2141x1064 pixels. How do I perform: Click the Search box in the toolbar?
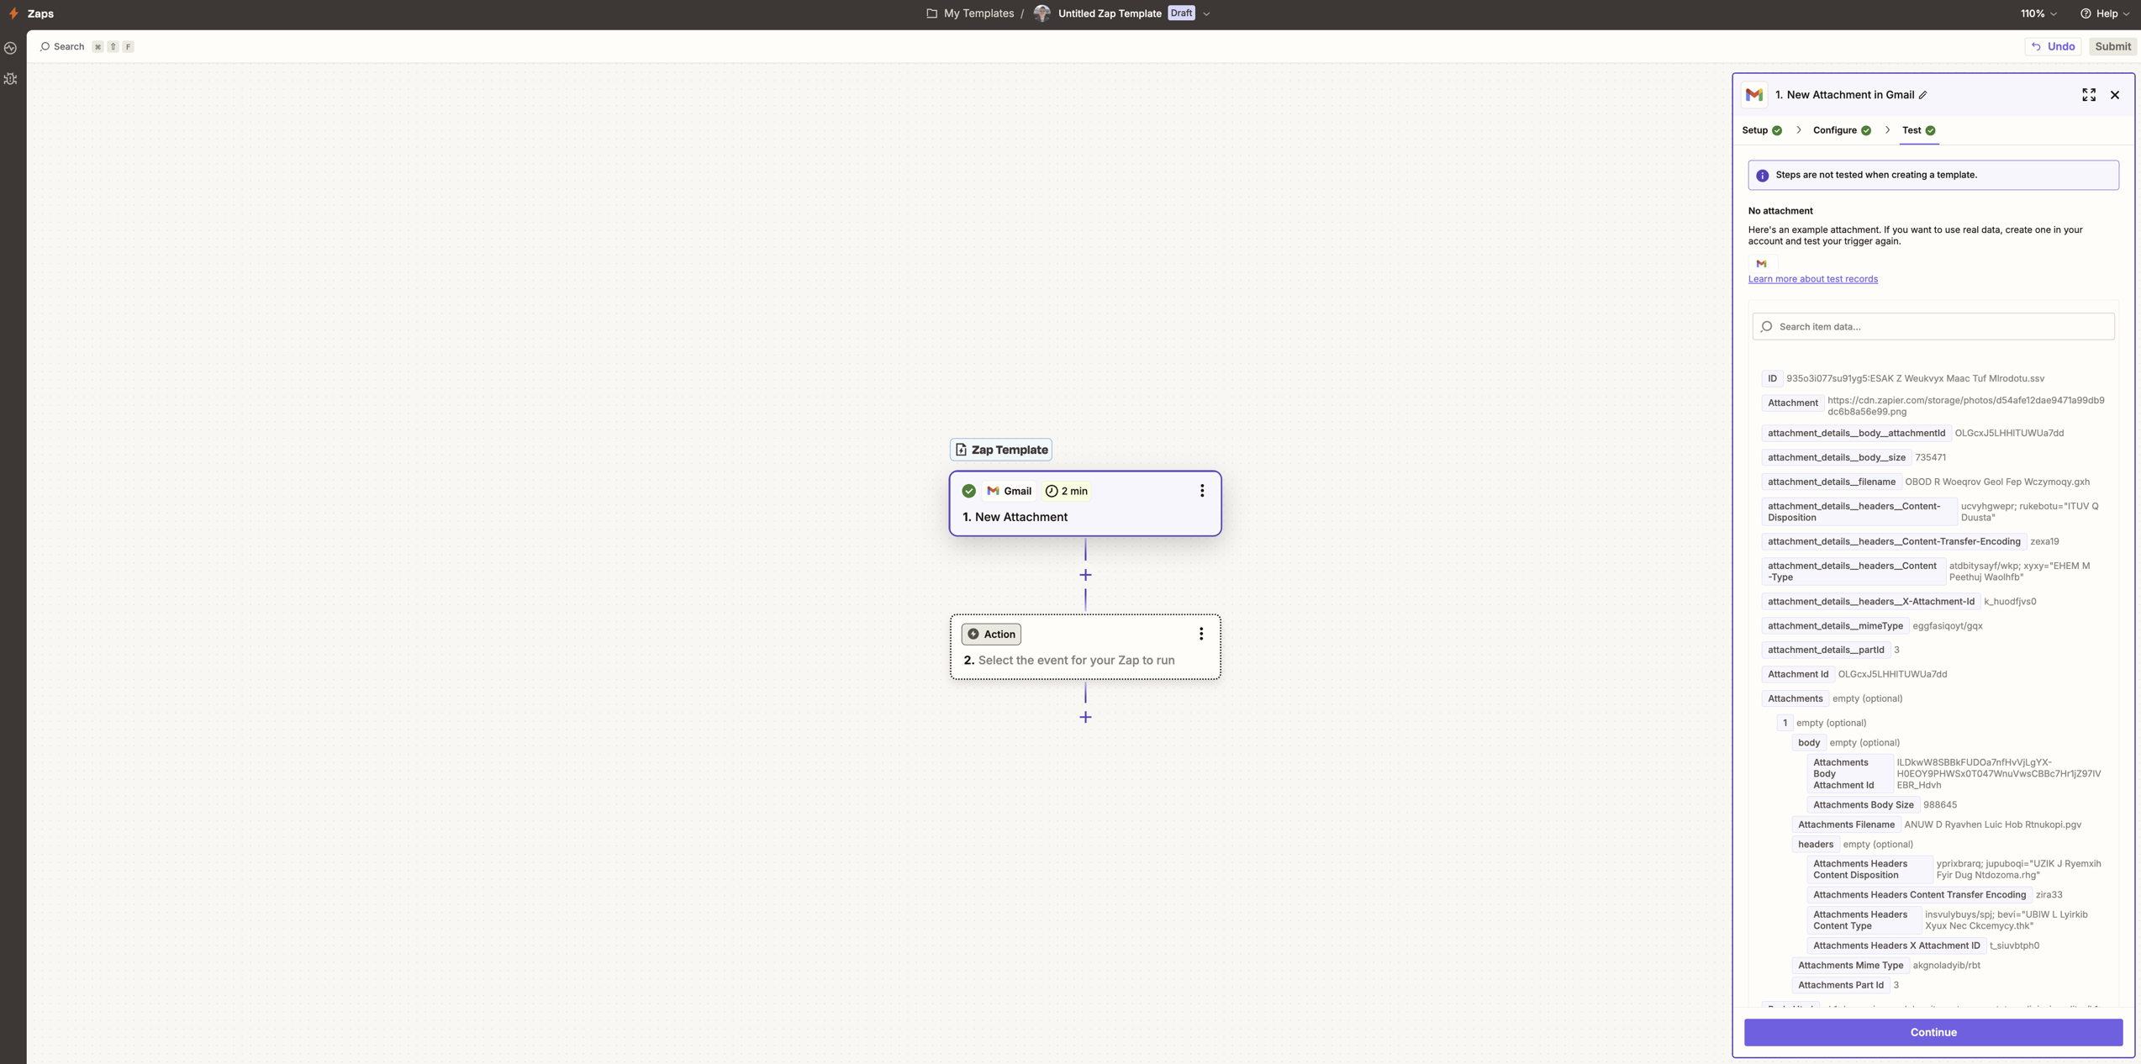[87, 47]
